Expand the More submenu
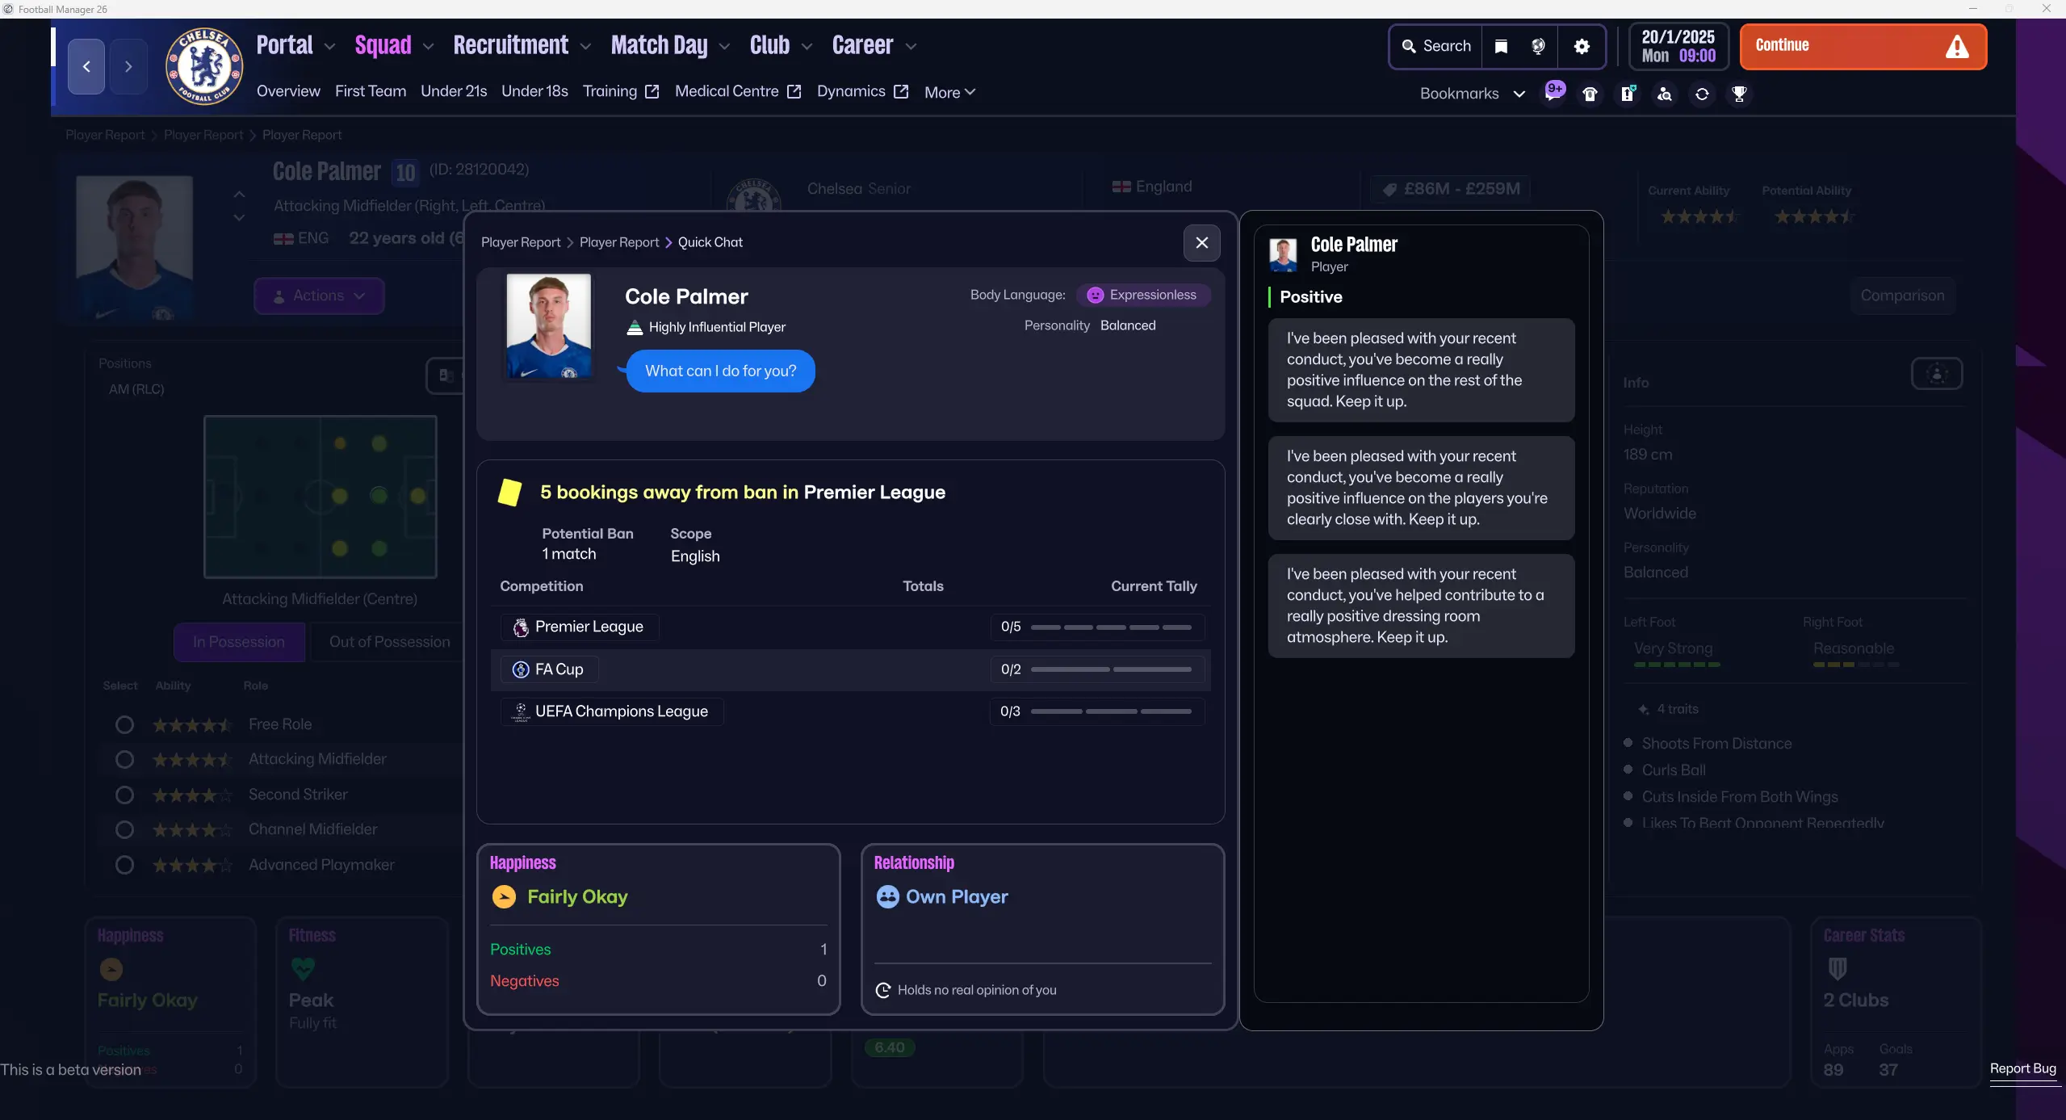2066x1120 pixels. pos(949,92)
